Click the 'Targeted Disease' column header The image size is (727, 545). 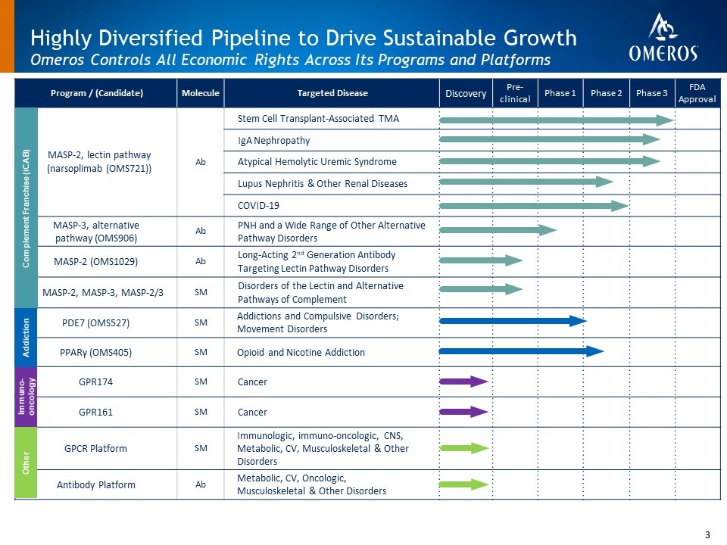tap(332, 93)
